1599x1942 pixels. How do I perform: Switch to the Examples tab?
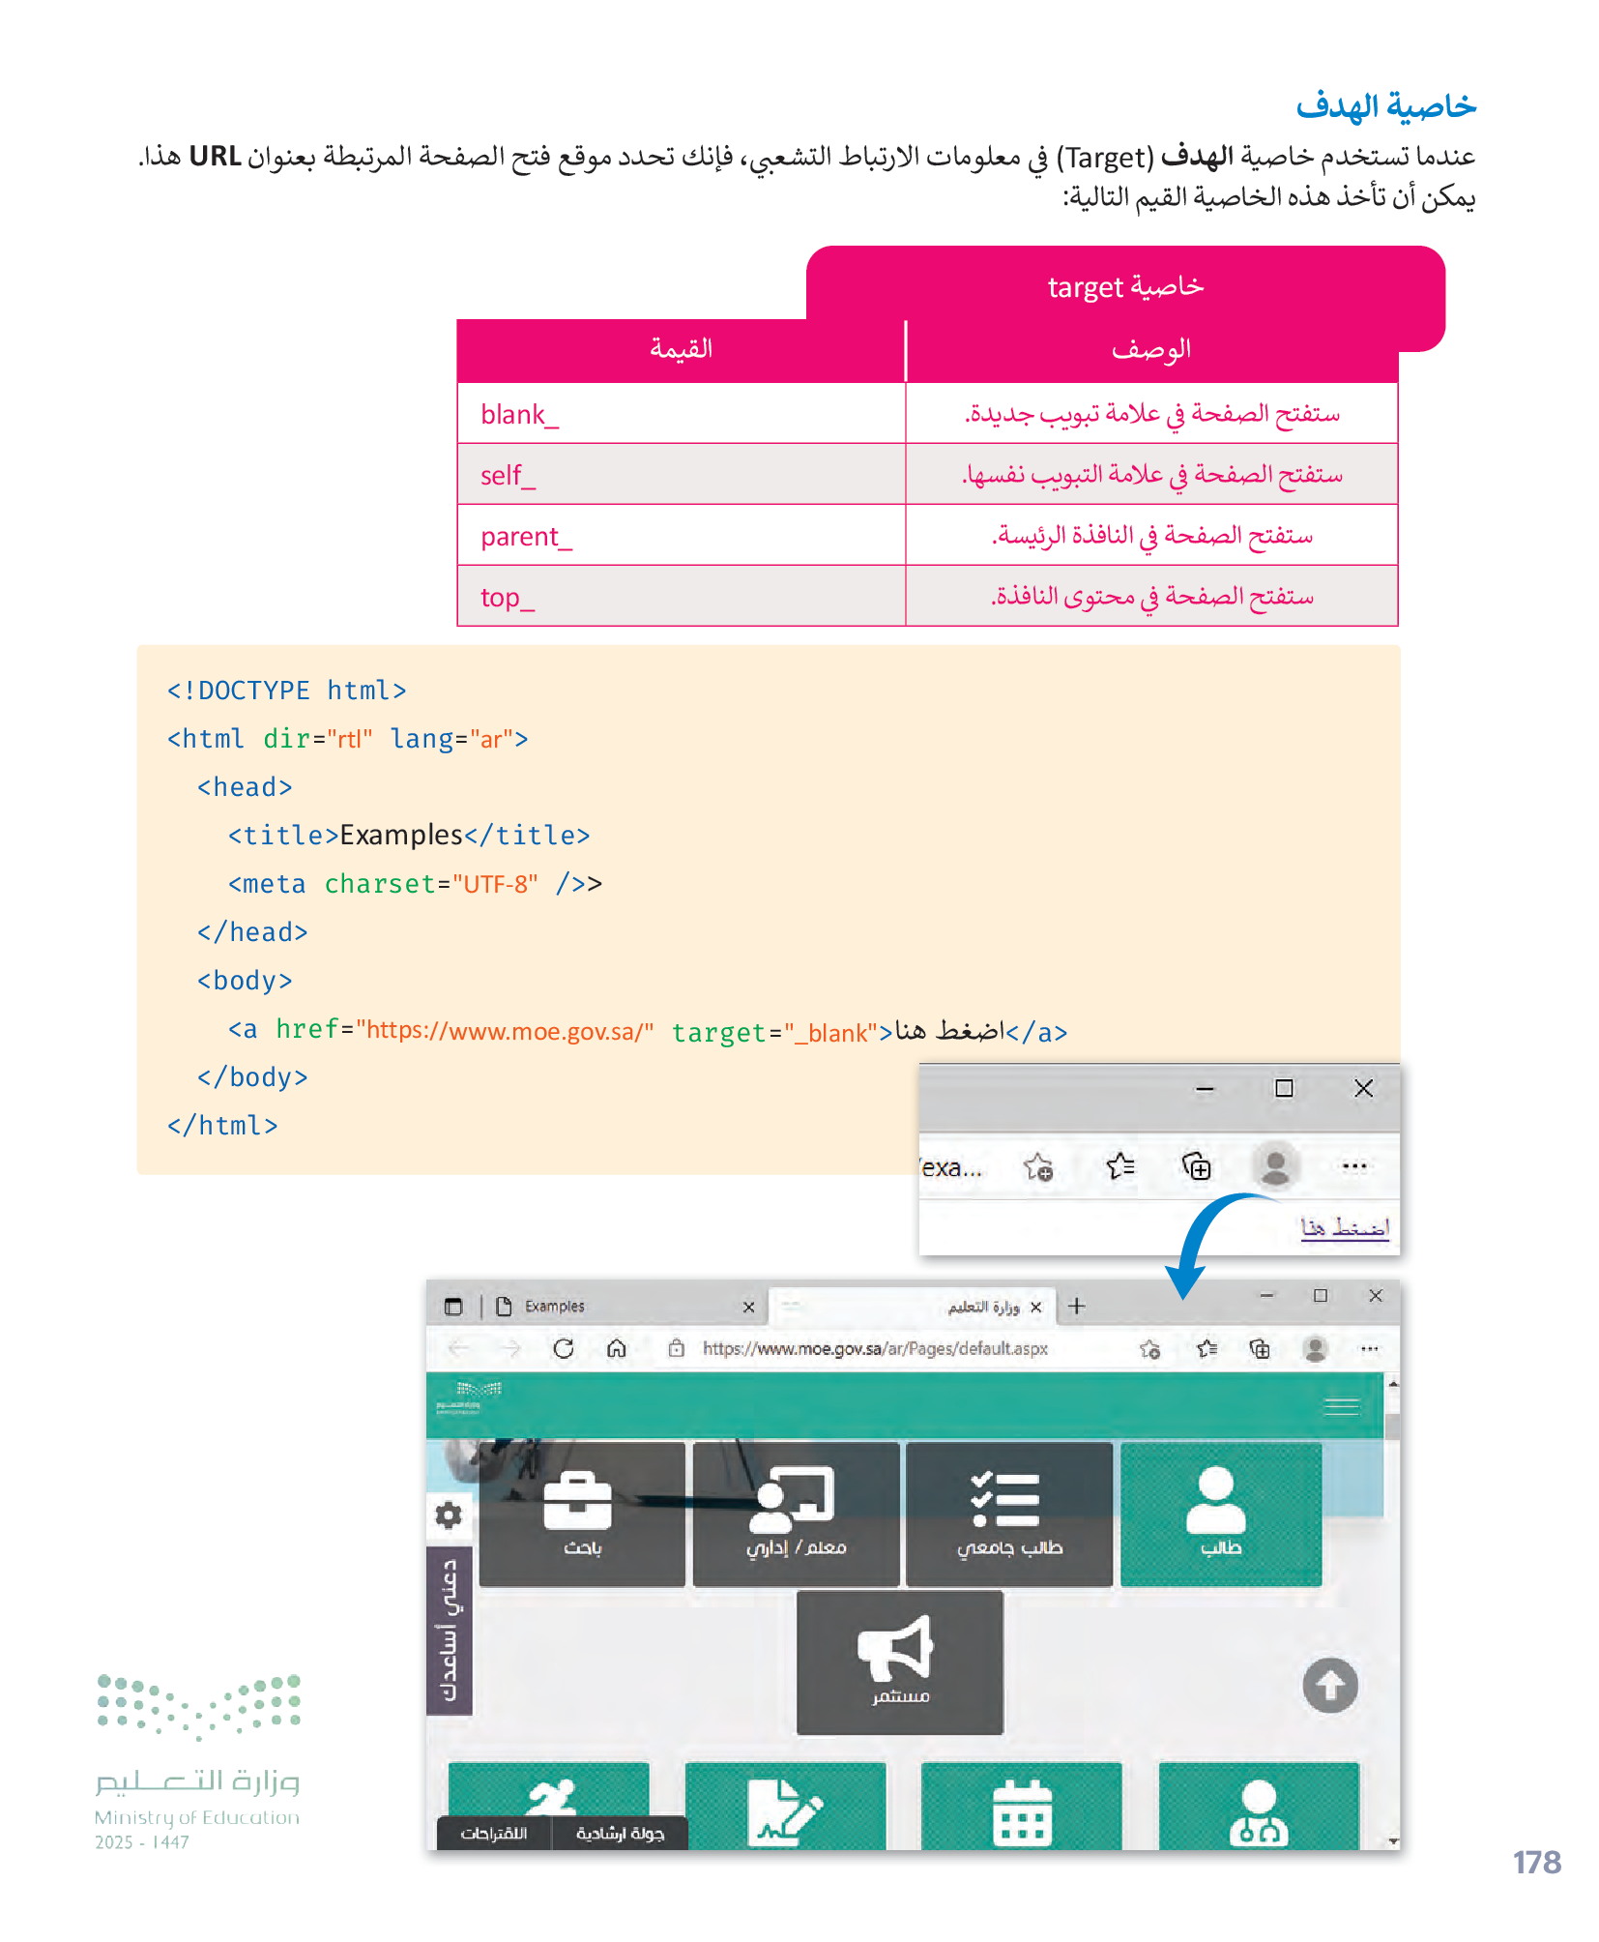(619, 1307)
